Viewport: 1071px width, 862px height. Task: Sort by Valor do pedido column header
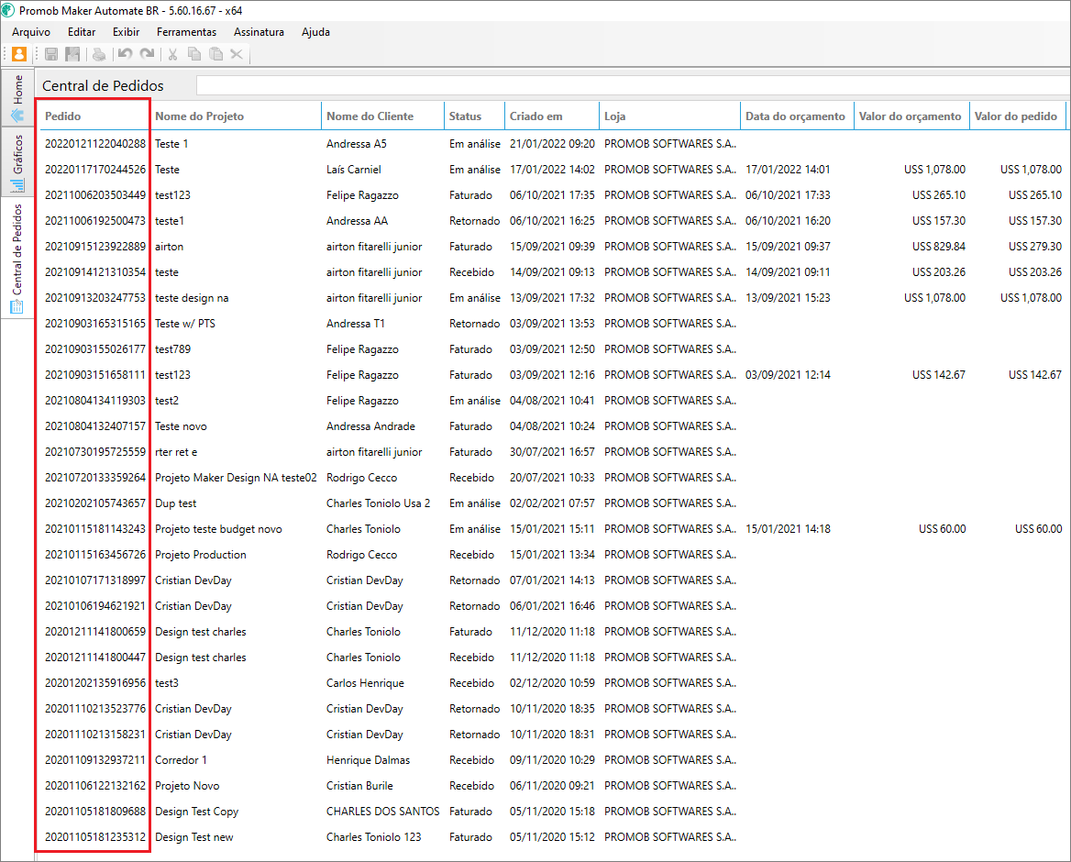coord(1018,116)
